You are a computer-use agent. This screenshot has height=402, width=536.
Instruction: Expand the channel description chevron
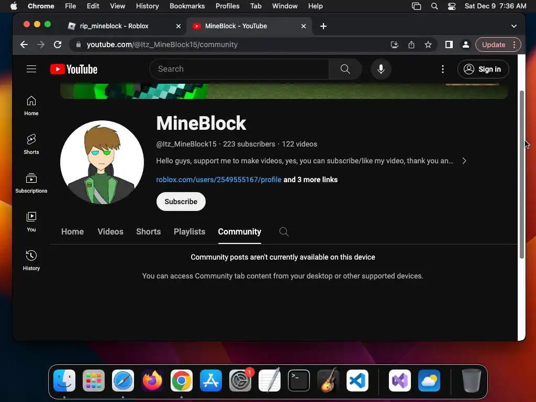[464, 161]
